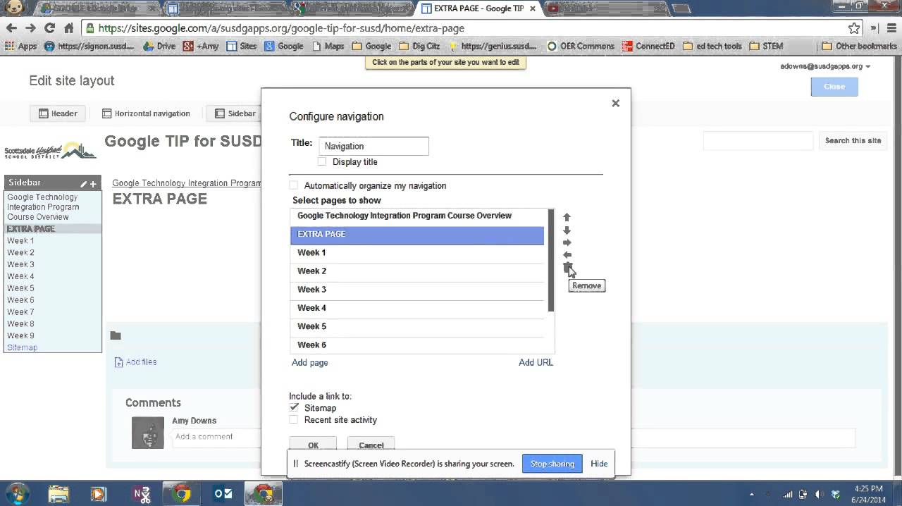Screen dimensions: 902x506
Task: Open the Maps bookmark
Action: click(328, 46)
